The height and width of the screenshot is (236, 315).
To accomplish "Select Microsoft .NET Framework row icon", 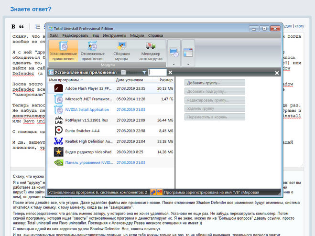I will pos(58,99).
